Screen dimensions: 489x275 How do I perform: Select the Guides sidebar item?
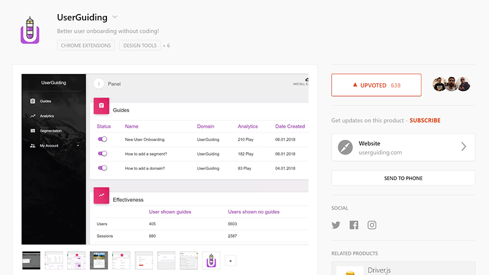[x=45, y=101]
